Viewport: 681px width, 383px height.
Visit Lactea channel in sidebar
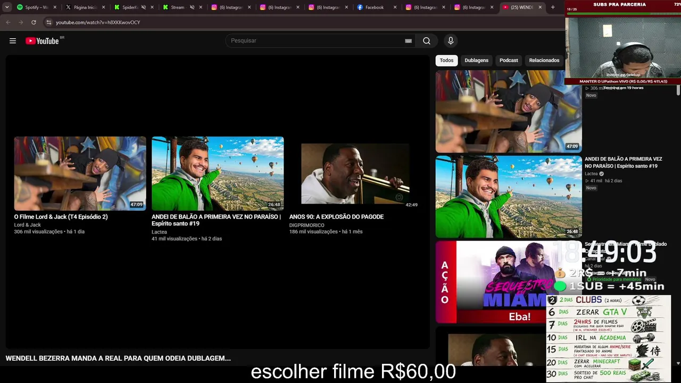(591, 174)
